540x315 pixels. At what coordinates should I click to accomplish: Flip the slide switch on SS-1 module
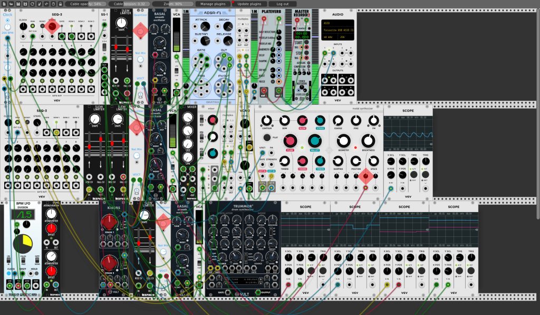coord(104,47)
